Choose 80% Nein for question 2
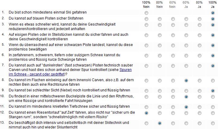The image size is (218, 129). coord(160,19)
